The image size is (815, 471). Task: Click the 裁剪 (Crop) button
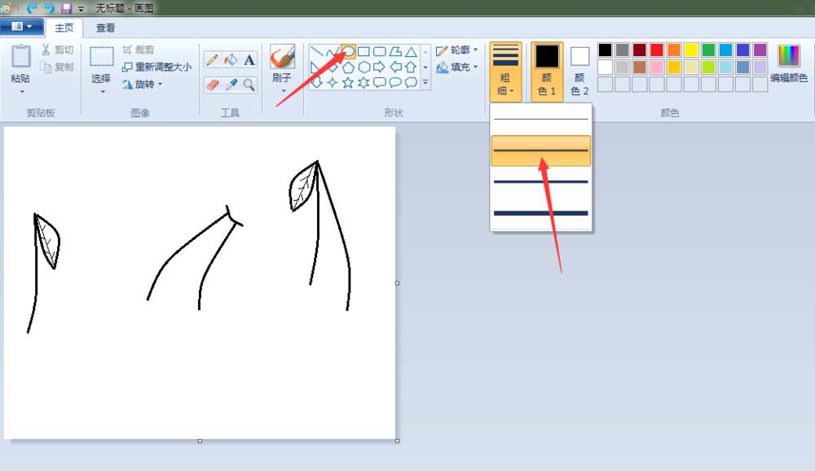pos(139,50)
